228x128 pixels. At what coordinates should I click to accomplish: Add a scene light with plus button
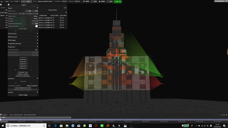(x=16, y=31)
